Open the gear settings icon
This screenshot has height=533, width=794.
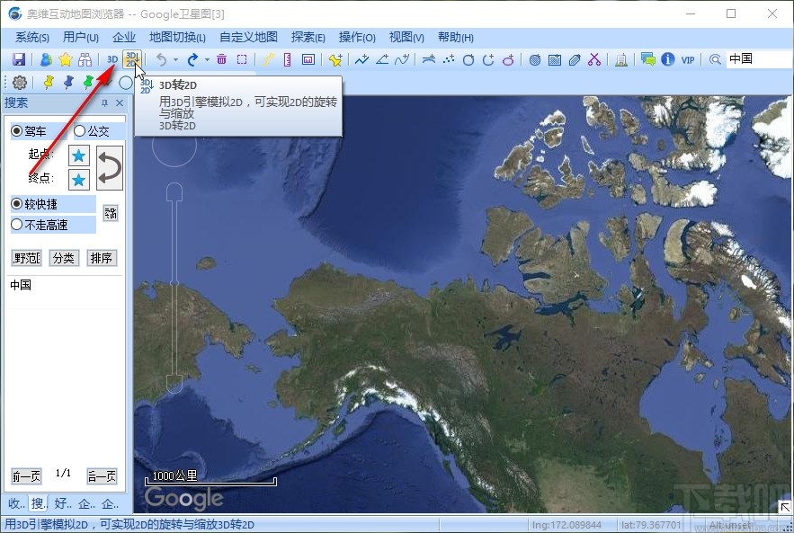tap(20, 82)
